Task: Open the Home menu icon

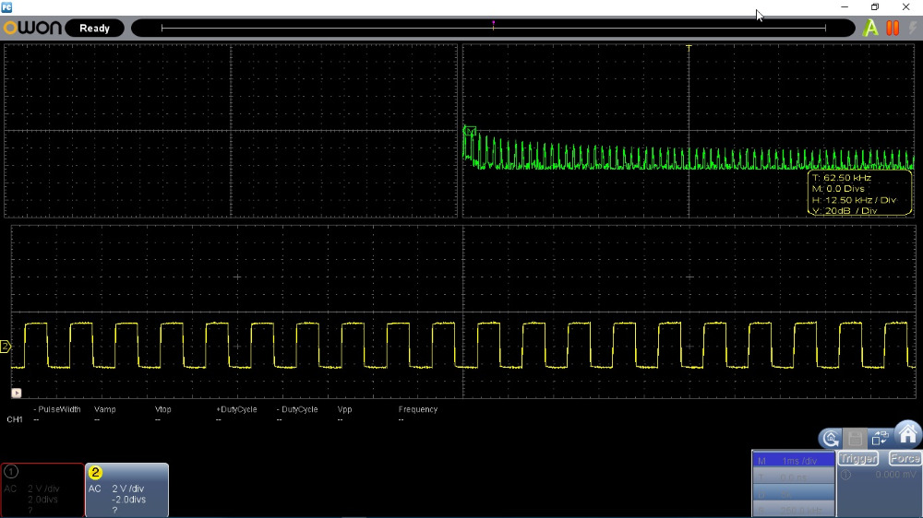Action: coord(907,434)
